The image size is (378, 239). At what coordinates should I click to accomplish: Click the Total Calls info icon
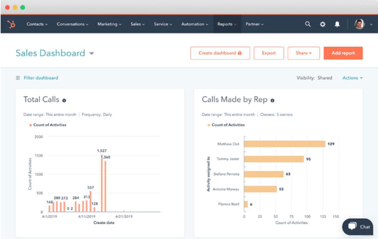click(64, 101)
